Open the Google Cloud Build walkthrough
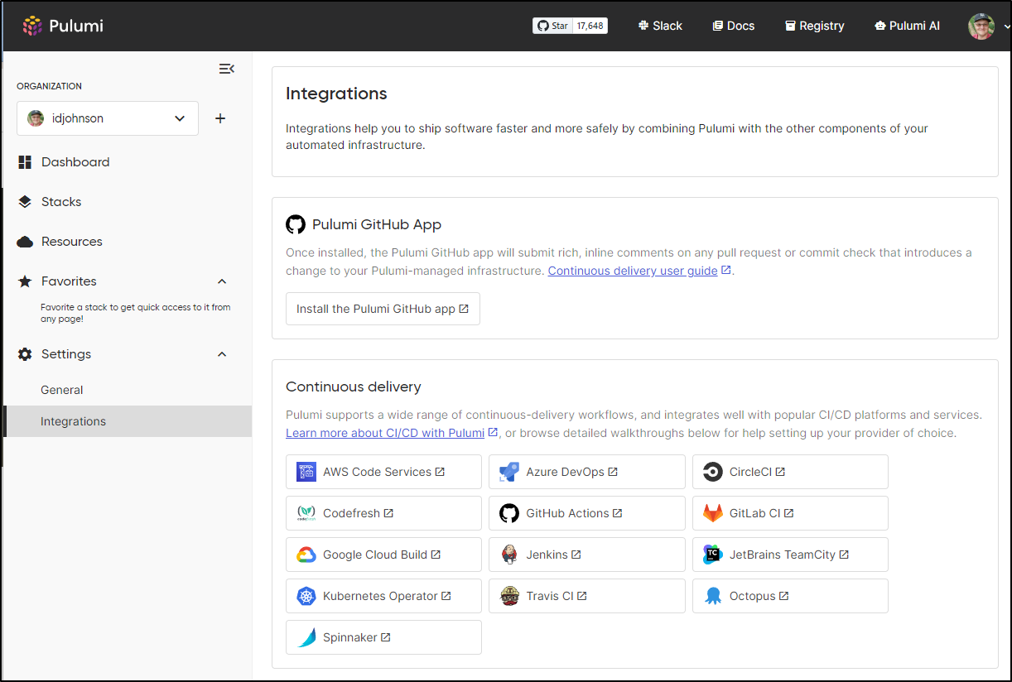 383,555
